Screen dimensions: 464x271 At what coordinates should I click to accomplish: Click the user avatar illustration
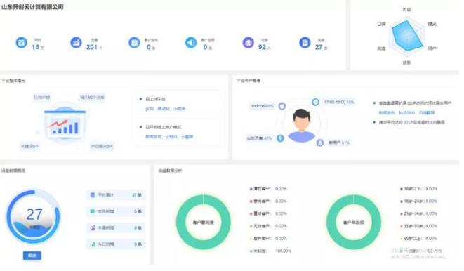click(x=302, y=124)
